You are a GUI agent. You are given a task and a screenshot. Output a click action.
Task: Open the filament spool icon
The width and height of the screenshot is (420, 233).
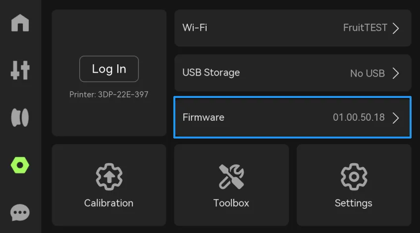(20, 117)
